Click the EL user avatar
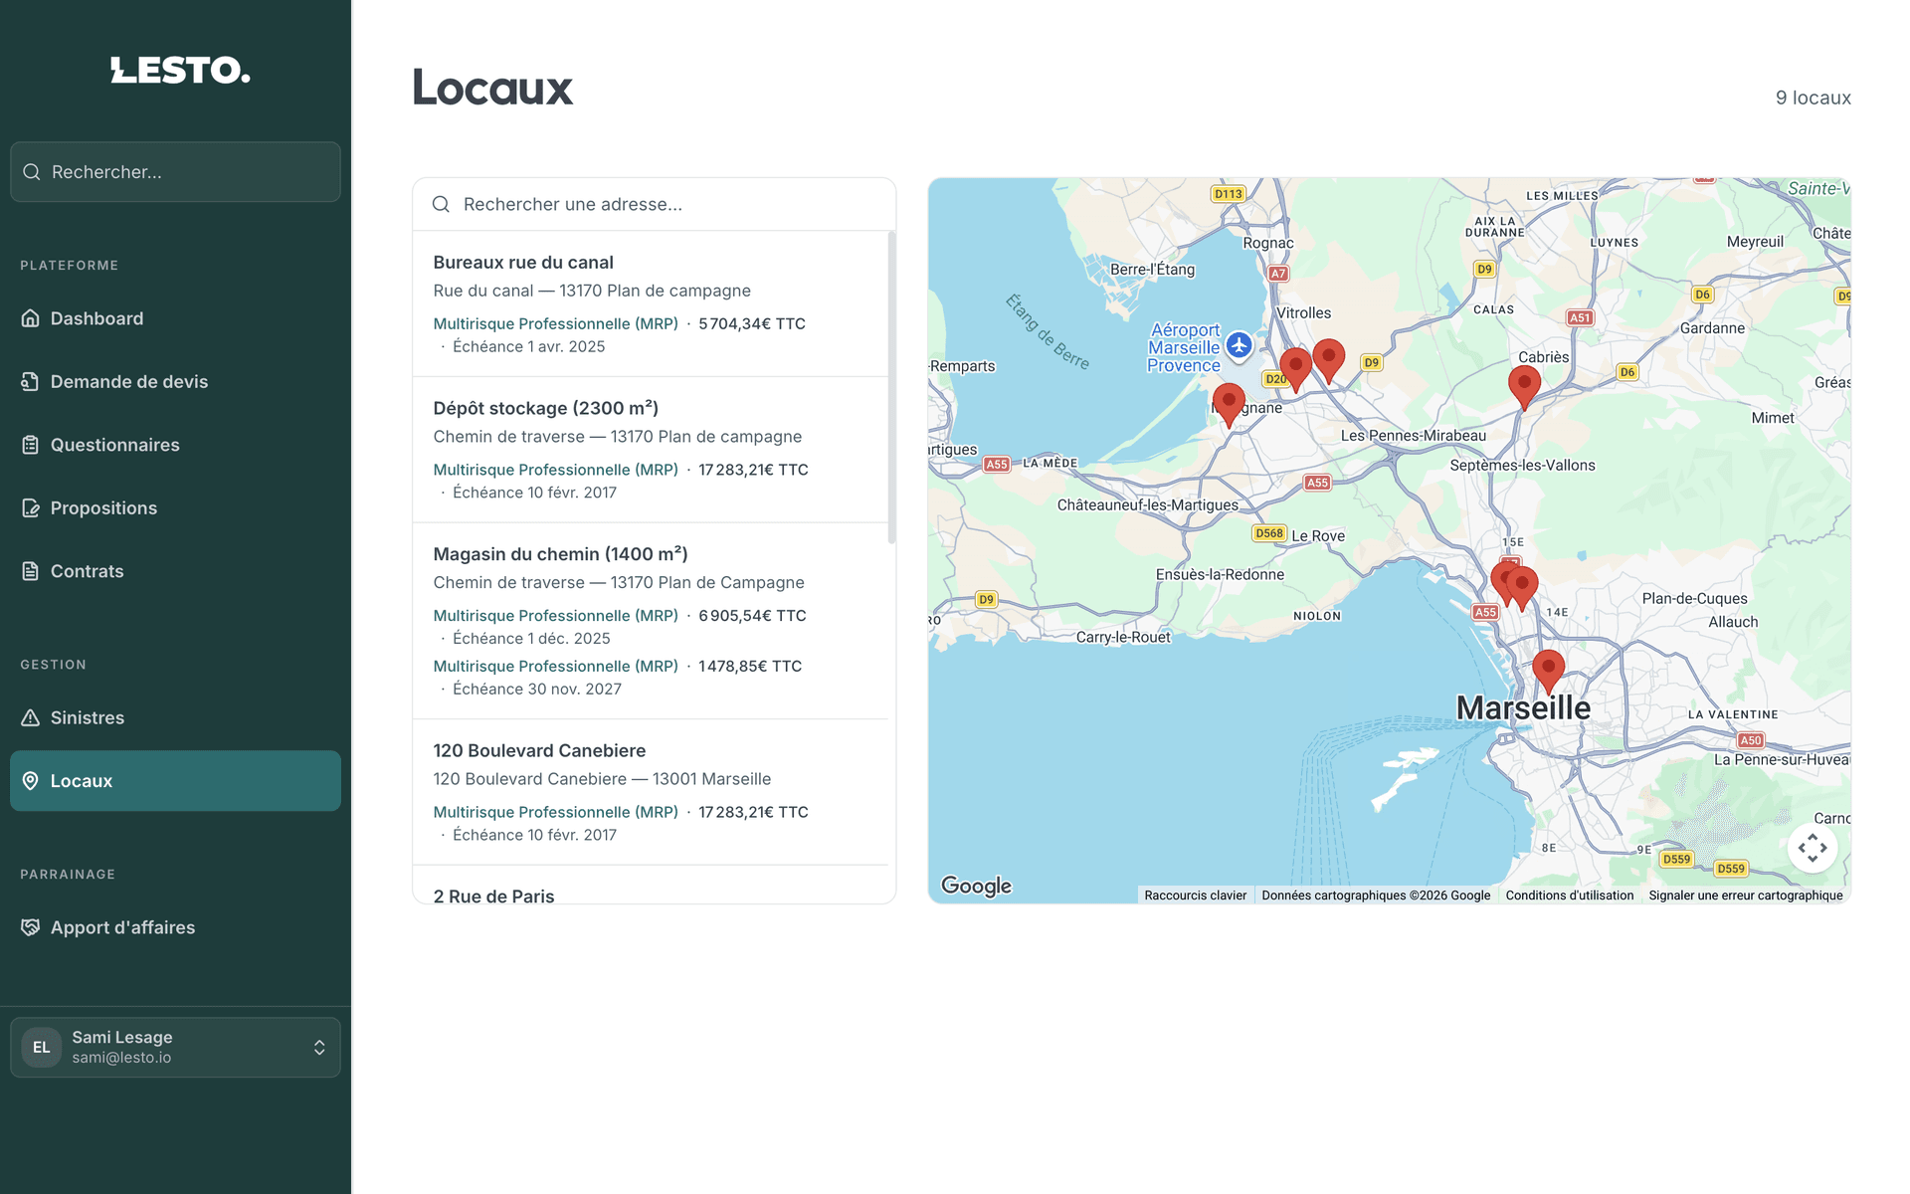1910x1194 pixels. tap(42, 1047)
